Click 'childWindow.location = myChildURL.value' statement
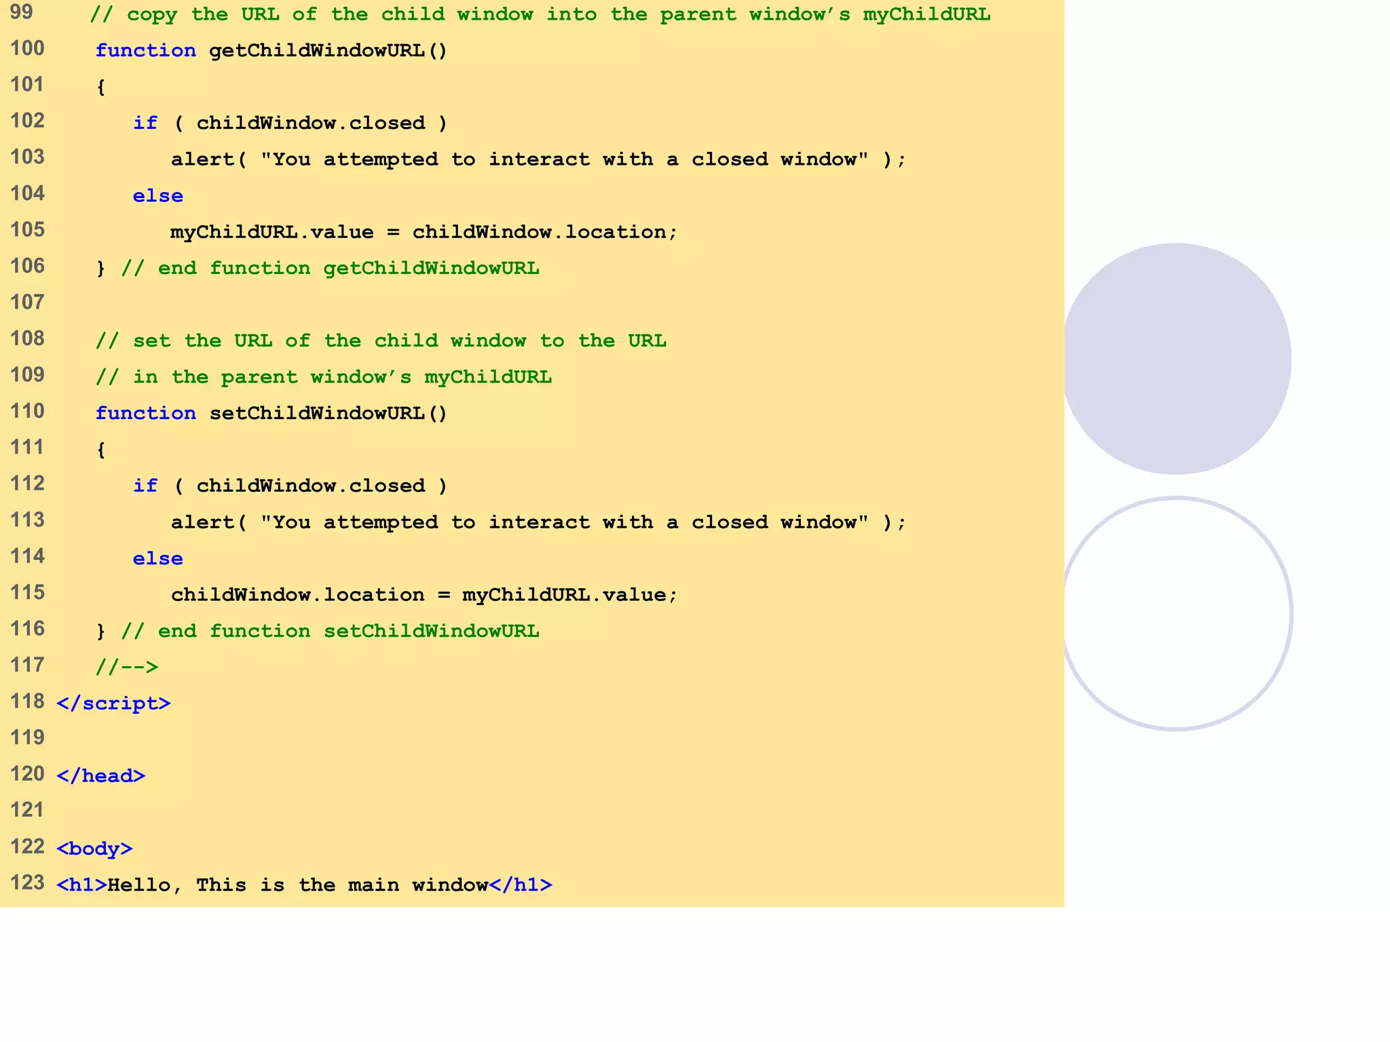Viewport: 1390px width, 1042px height. [424, 596]
